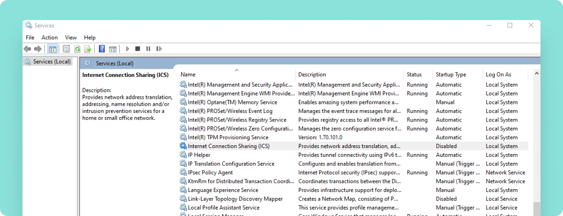Click the Services app icon in title bar
This screenshot has height=216, width=563.
pos(29,25)
